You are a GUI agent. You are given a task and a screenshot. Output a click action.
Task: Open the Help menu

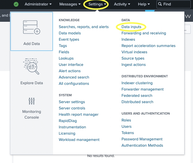[144, 4]
